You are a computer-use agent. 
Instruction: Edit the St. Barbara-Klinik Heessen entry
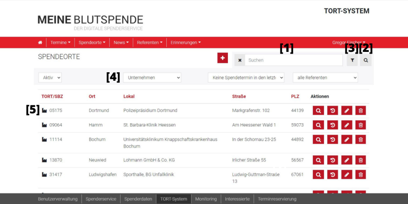coord(347,125)
